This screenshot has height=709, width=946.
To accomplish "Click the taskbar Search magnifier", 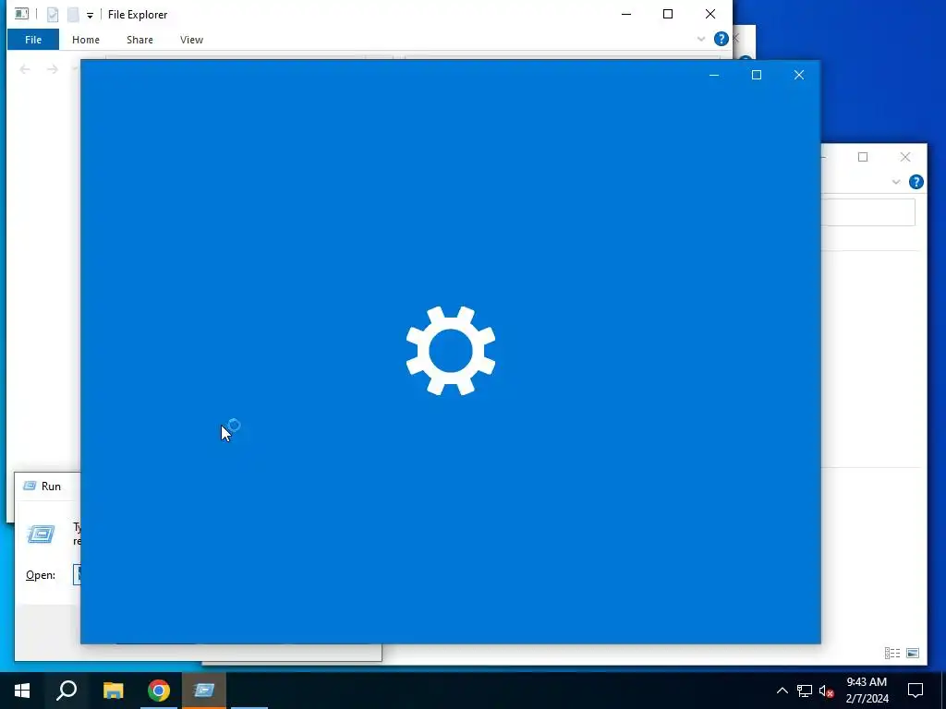I will pyautogui.click(x=67, y=691).
